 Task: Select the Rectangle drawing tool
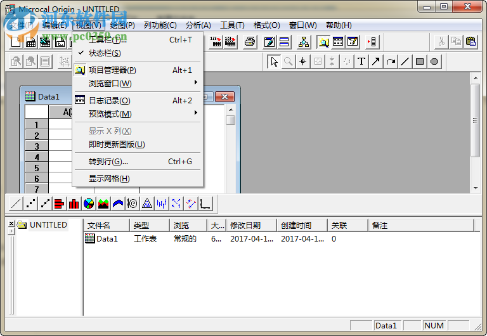[420, 61]
